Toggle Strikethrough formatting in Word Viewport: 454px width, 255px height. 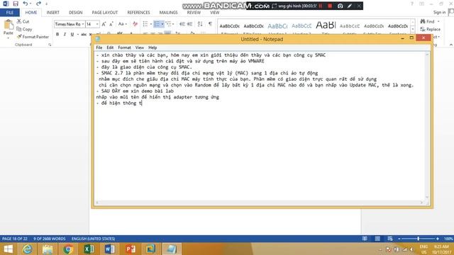click(84, 35)
